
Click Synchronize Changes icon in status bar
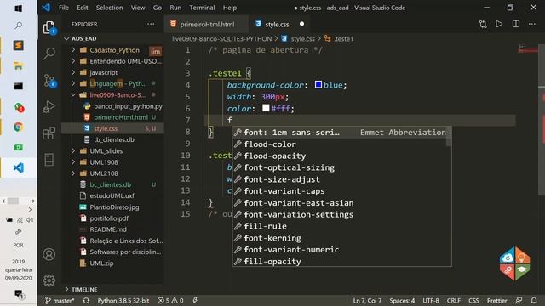coord(86,300)
